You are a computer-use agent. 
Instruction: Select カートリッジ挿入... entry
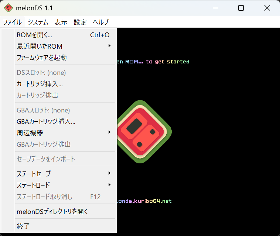[x=40, y=84]
